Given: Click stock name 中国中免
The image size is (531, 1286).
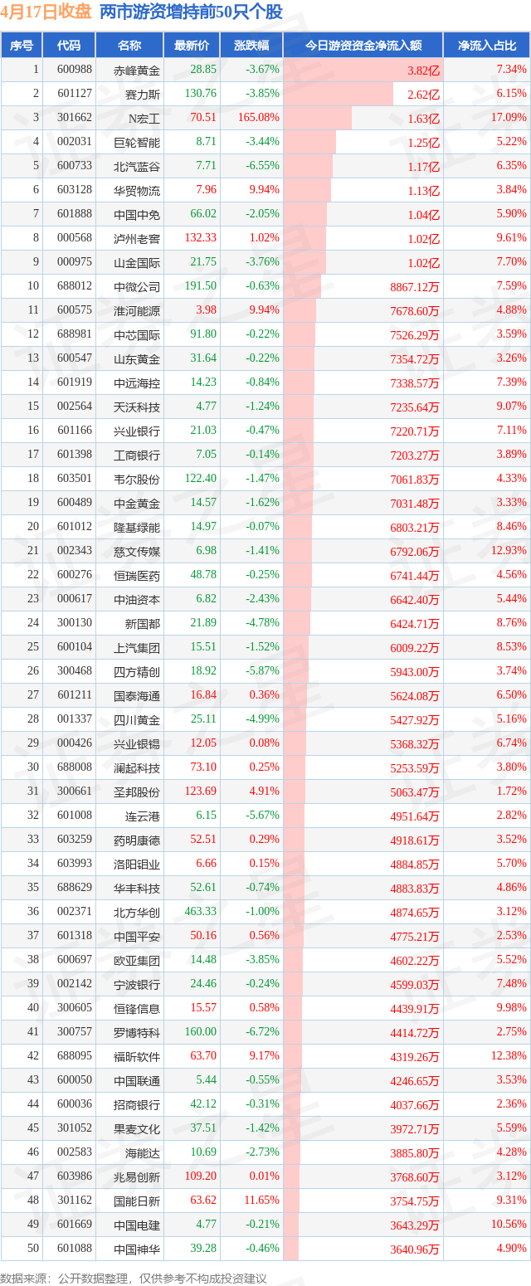Looking at the screenshot, I should [x=137, y=215].
